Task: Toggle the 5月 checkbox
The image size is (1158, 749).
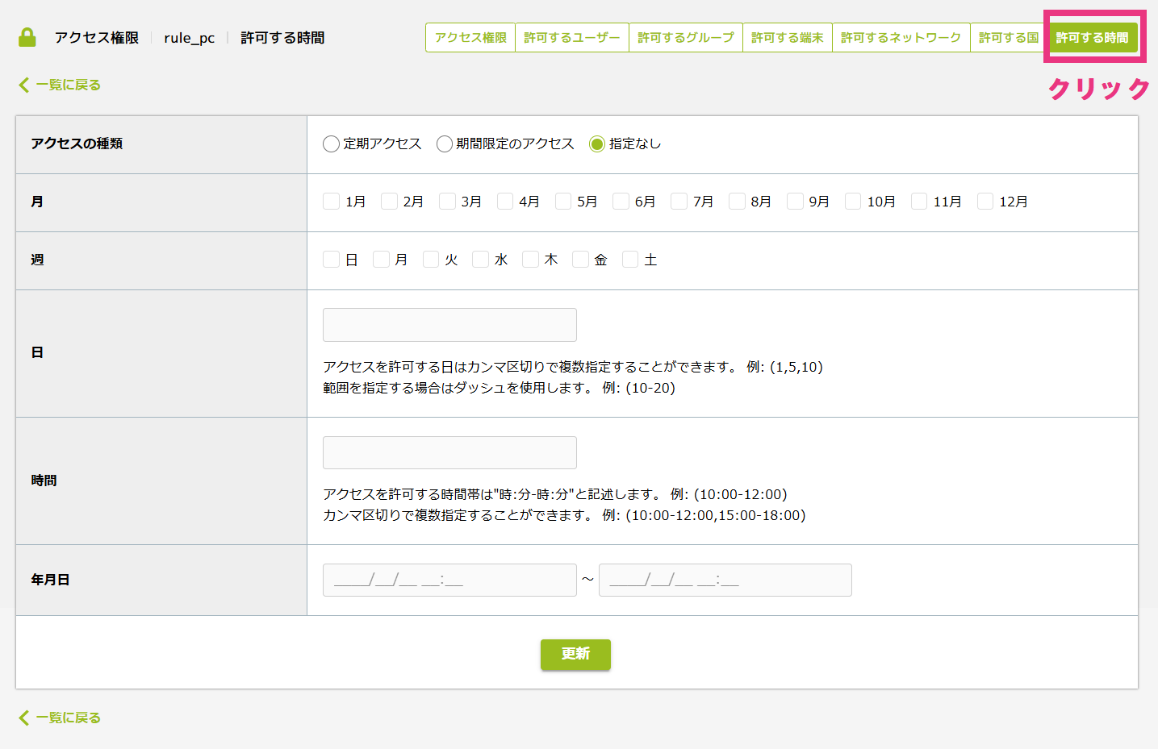Action: pos(563,201)
